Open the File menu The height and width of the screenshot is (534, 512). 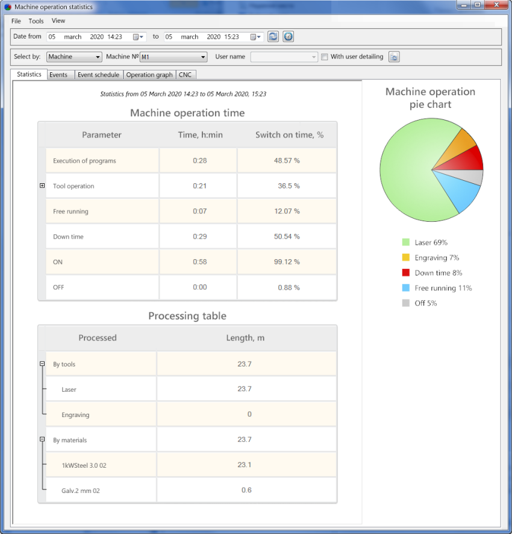16,21
